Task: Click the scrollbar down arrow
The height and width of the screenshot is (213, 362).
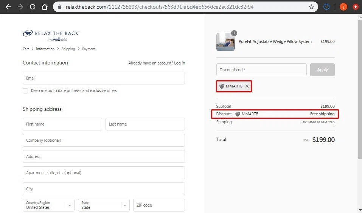Action: pyautogui.click(x=360, y=210)
